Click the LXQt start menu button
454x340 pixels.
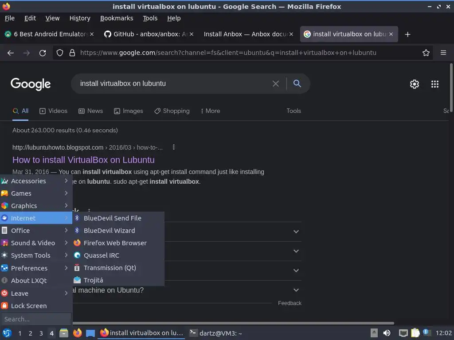coord(7,333)
